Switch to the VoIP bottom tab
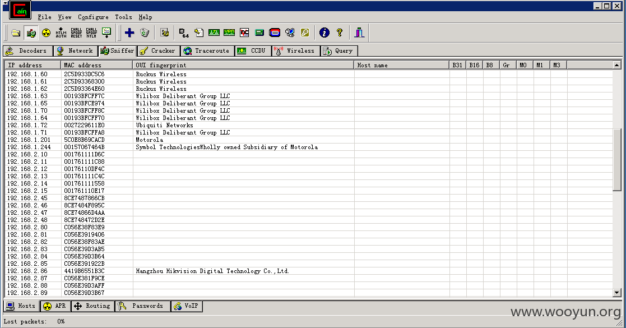 (x=187, y=306)
